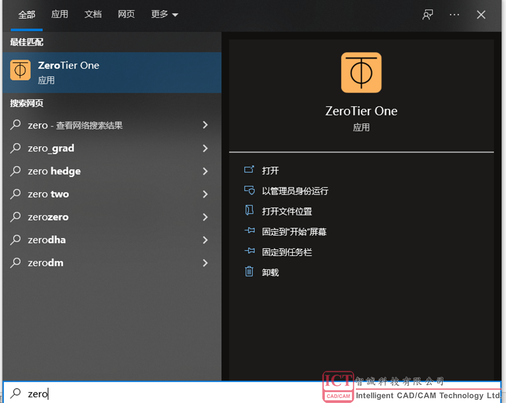The width and height of the screenshot is (506, 403).
Task: Click magnifier icon beside zerozero
Action: 15,217
